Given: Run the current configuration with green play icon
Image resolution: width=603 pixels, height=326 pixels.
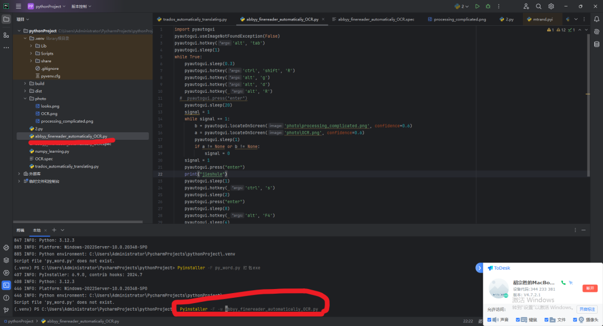Looking at the screenshot, I should [x=477, y=6].
